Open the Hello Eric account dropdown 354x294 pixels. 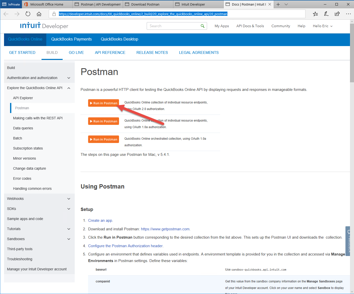pyautogui.click(x=323, y=26)
